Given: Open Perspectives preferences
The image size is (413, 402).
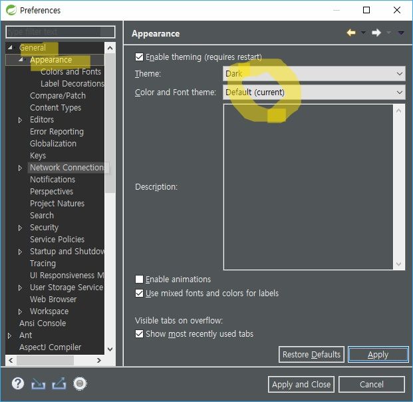Looking at the screenshot, I should coord(51,192).
